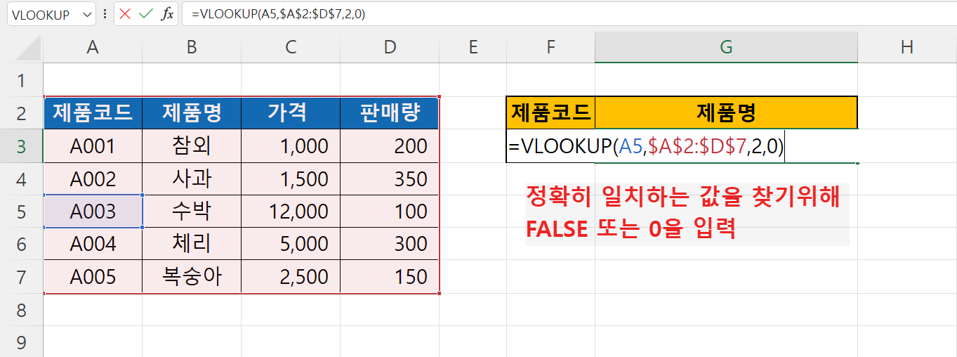Select the sales quantity cell 150
The height and width of the screenshot is (357, 957).
pos(390,277)
